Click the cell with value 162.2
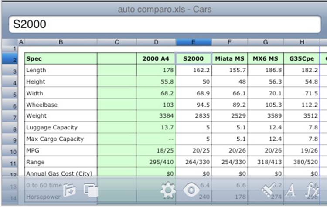The height and width of the screenshot is (207, 327). click(194, 70)
